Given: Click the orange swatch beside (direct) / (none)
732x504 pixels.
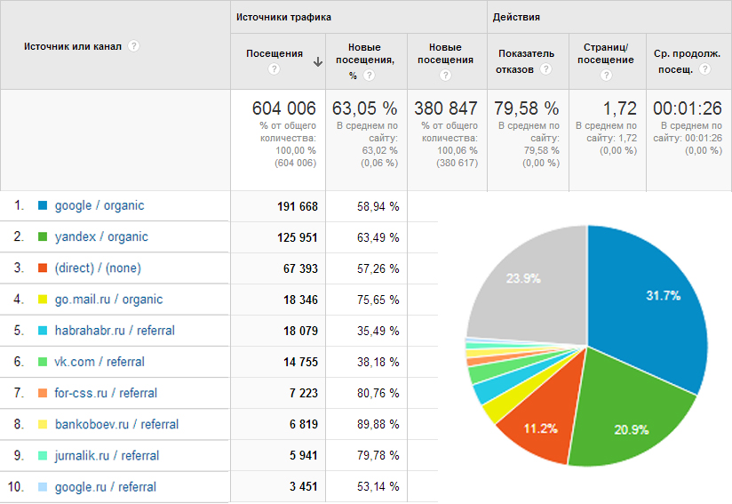Looking at the screenshot, I should point(42,268).
